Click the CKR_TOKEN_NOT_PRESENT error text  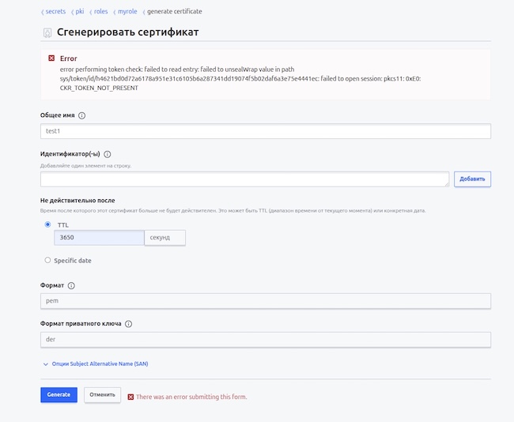[99, 88]
